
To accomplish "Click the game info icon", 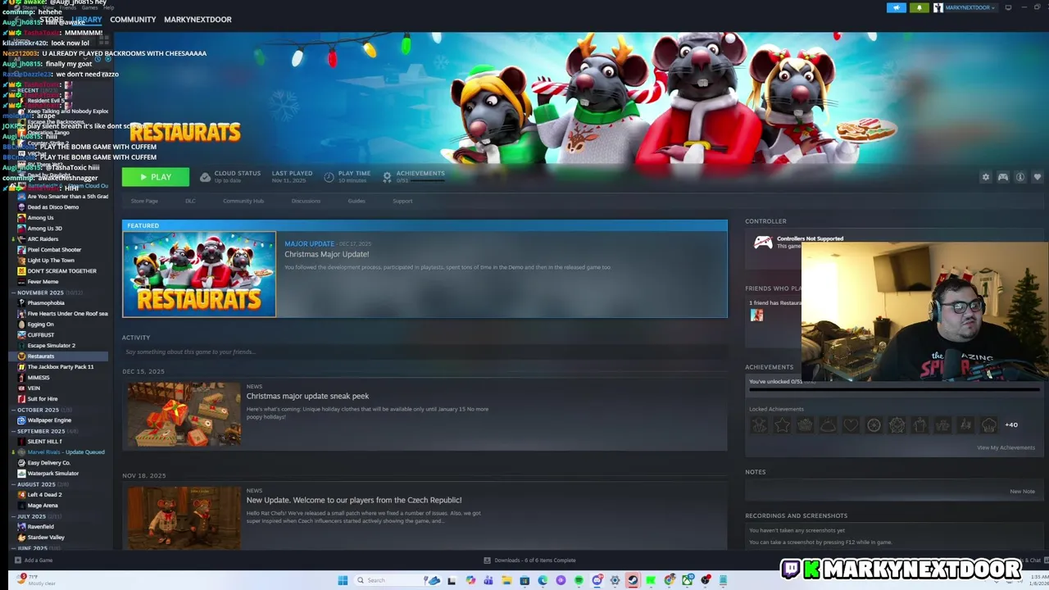I will [x=1020, y=177].
